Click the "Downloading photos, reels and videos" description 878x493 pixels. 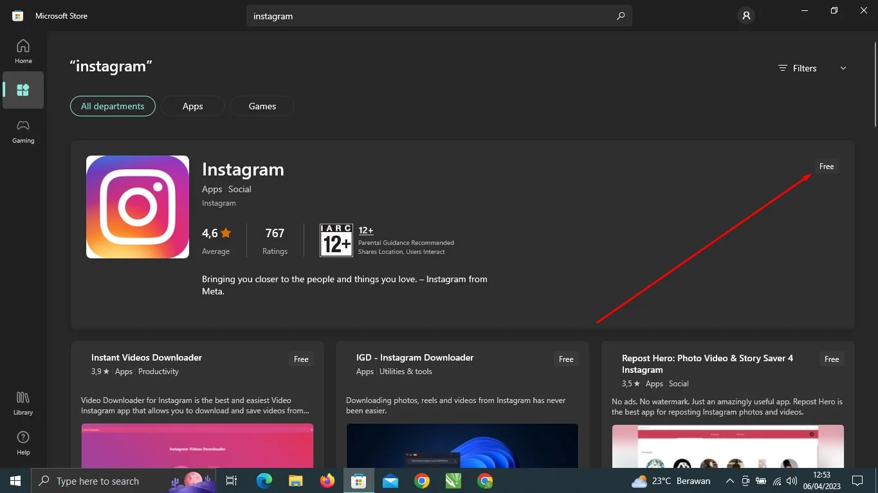[x=456, y=406]
